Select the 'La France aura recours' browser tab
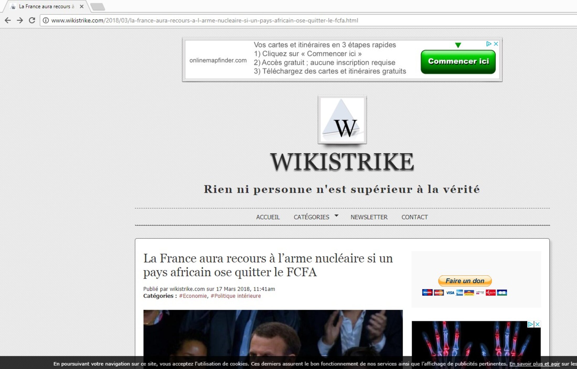The width and height of the screenshot is (577, 369). pos(47,6)
